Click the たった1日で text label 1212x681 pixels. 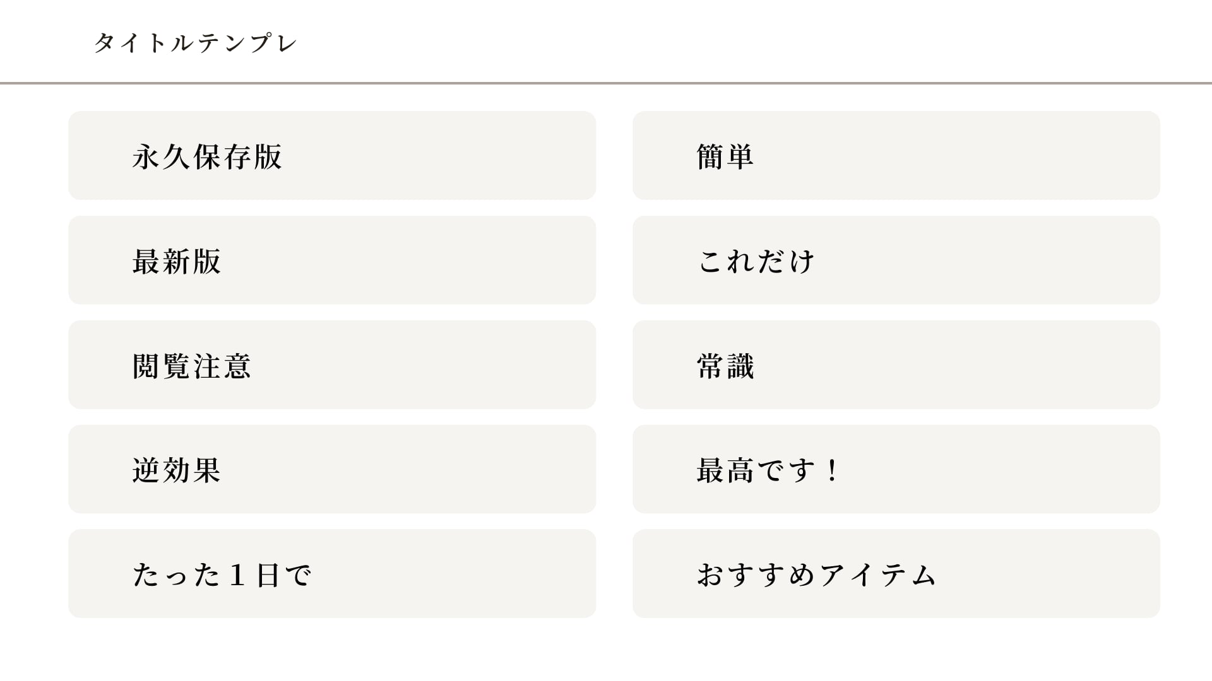[222, 575]
